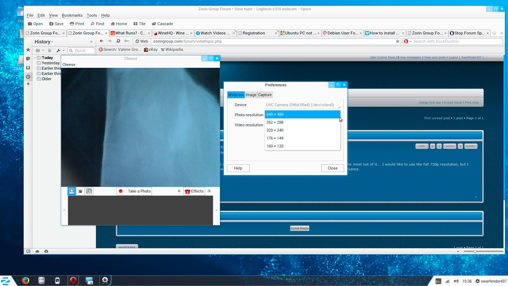The height and width of the screenshot is (286, 508).
Task: Click the delete trash icon in History panel
Action: [49, 51]
